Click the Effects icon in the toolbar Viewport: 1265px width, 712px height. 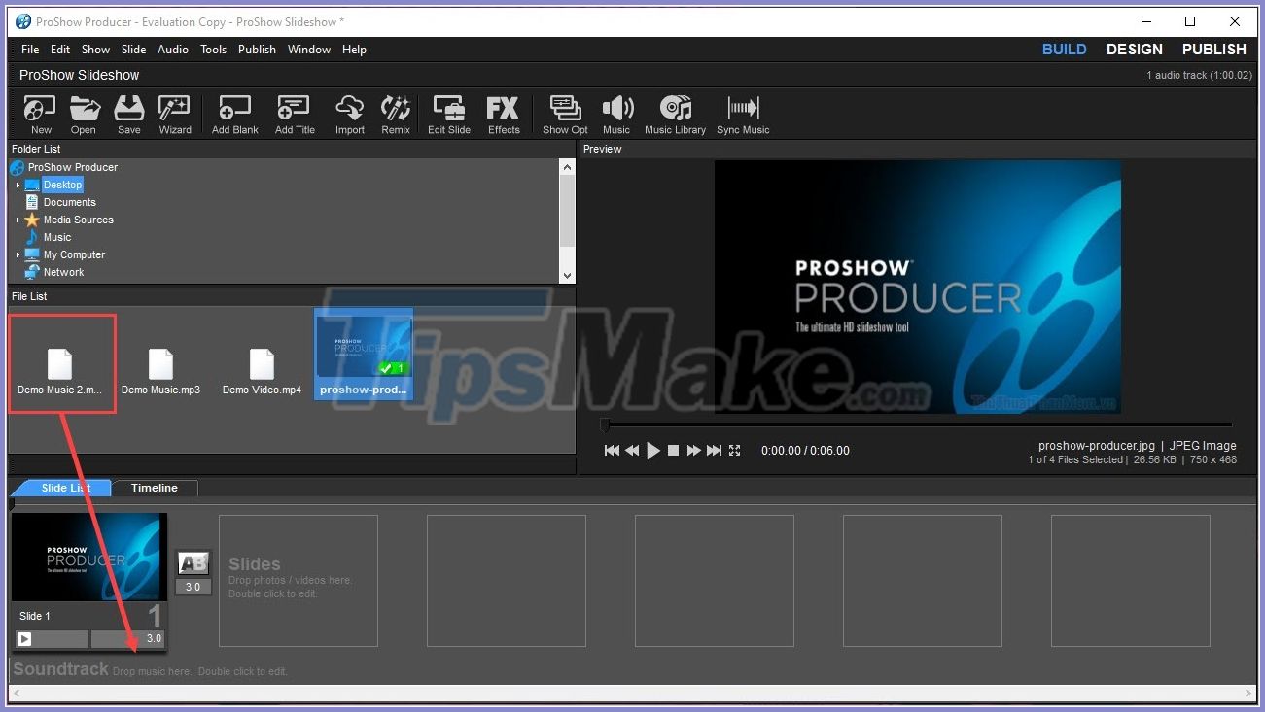(x=504, y=114)
